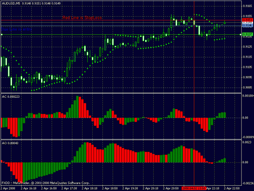Click the tallest green AC histogram bar
Screen dimensions: 254x191
pyautogui.click(x=77, y=107)
